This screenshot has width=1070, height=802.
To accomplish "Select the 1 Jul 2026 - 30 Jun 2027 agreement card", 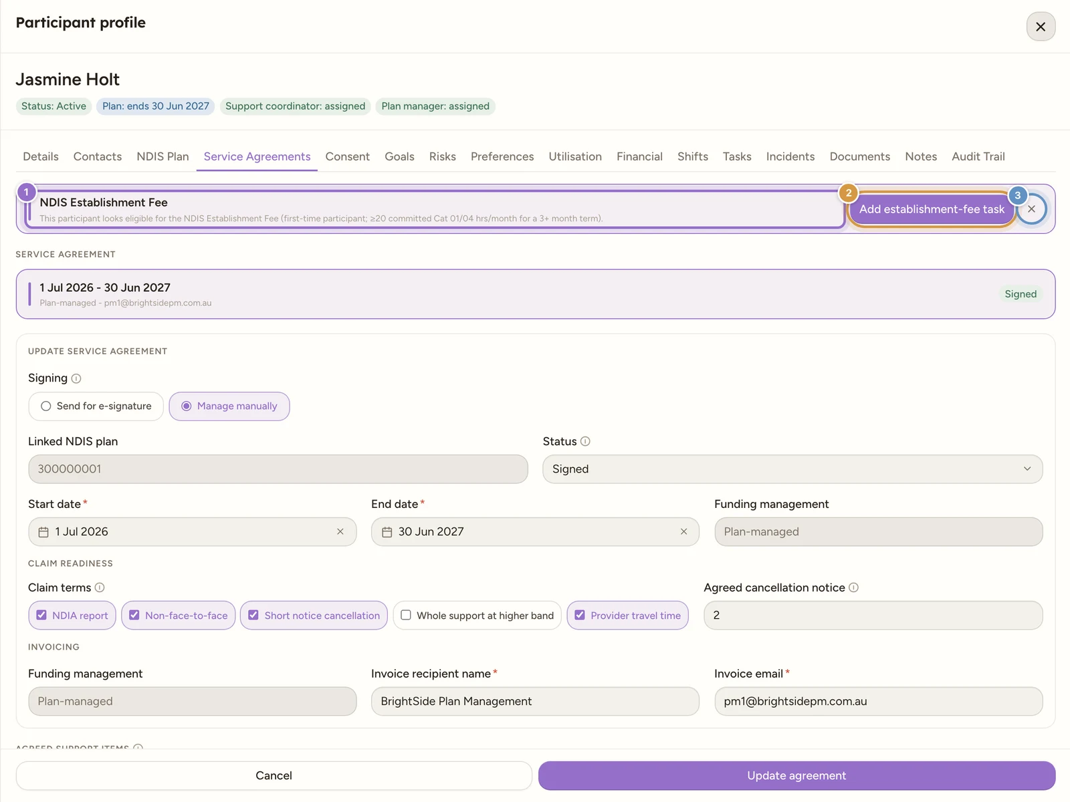I will 536,294.
